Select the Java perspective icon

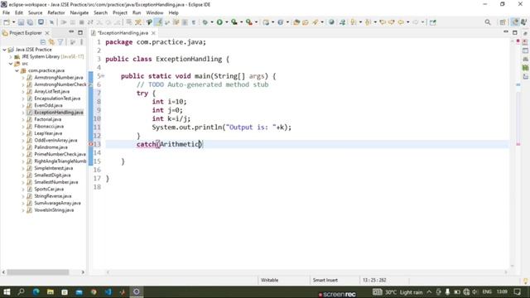[x=514, y=22]
